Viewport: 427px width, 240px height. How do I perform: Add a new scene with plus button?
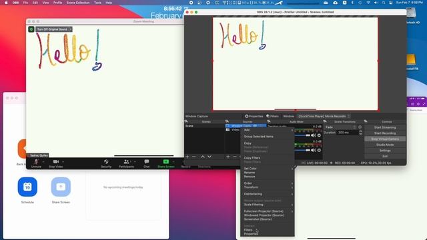click(x=187, y=157)
